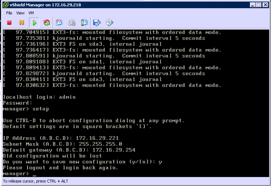The width and height of the screenshot is (271, 186).
Task: Open the Snapshot Manager icon
Action: (x=84, y=22)
